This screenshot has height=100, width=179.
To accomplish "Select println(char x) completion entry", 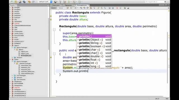I will click(x=94, y=50).
